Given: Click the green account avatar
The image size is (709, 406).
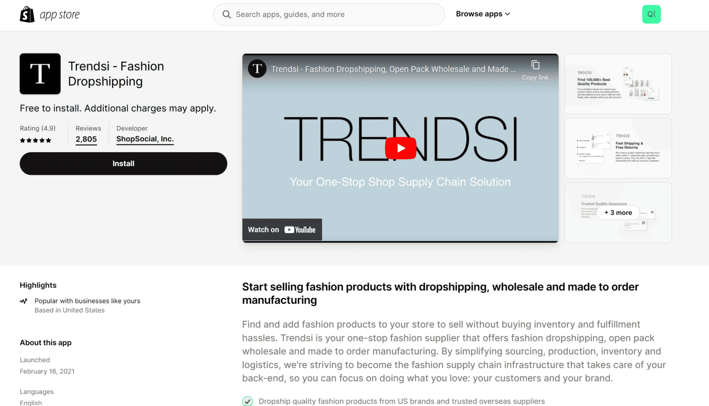Looking at the screenshot, I should click(651, 14).
